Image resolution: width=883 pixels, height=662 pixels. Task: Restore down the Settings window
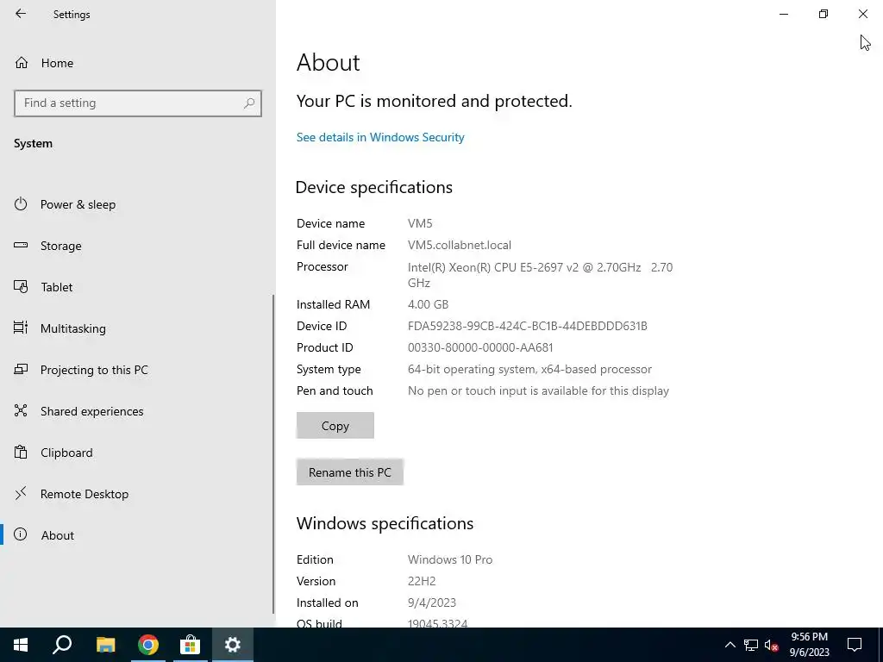pyautogui.click(x=824, y=14)
